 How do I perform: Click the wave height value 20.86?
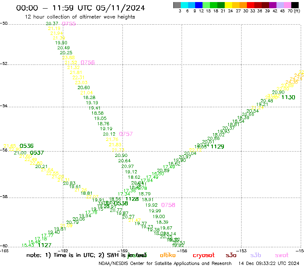pyautogui.click(x=214, y=138)
